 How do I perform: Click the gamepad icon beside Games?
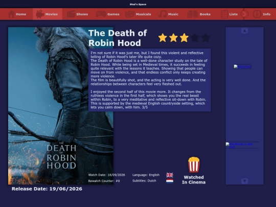(101, 14)
